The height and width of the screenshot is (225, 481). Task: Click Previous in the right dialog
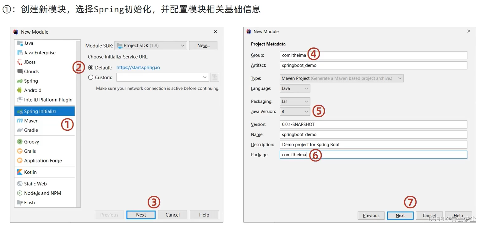coord(371,216)
